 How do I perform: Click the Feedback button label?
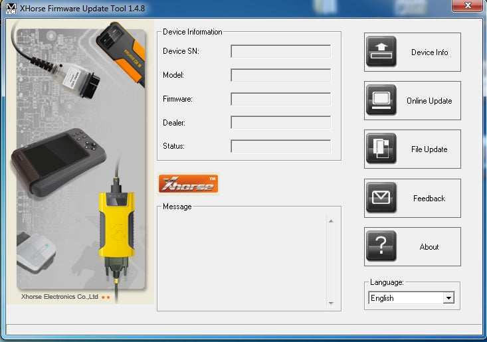[x=429, y=199]
